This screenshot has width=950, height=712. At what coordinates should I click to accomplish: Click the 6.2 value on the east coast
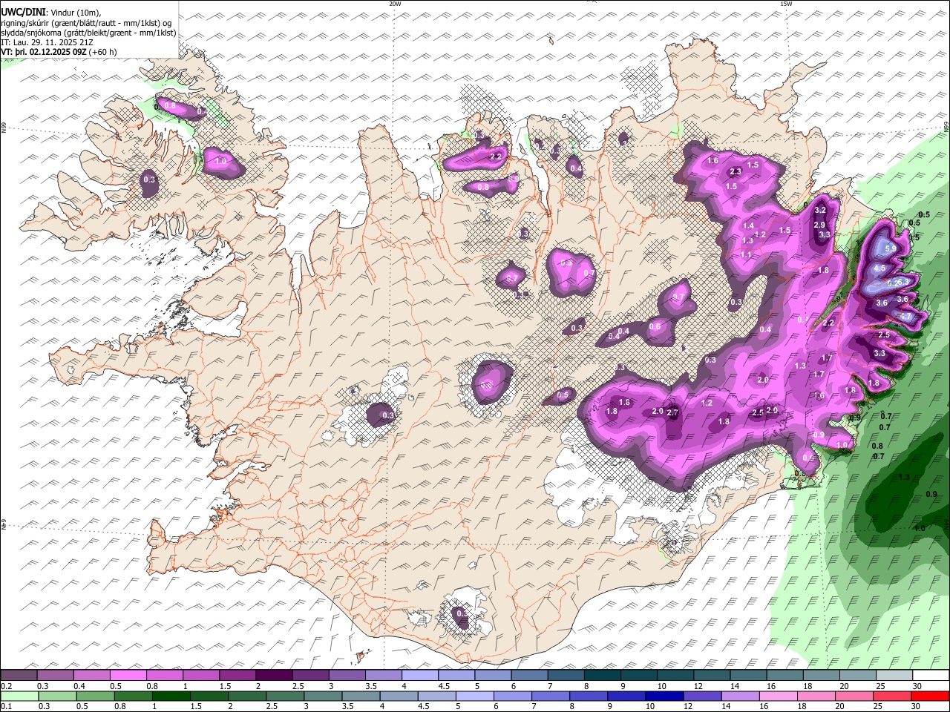pos(891,283)
